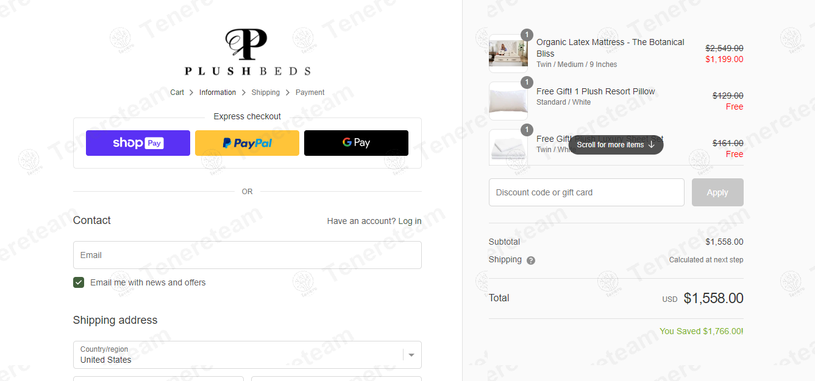This screenshot has width=815, height=381.
Task: Click the Email input field
Action: 247,255
